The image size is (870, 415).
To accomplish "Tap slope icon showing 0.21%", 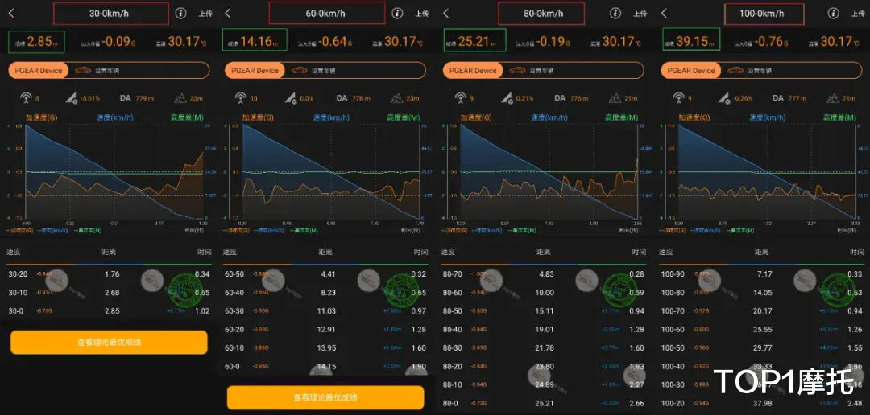I will click(x=507, y=98).
